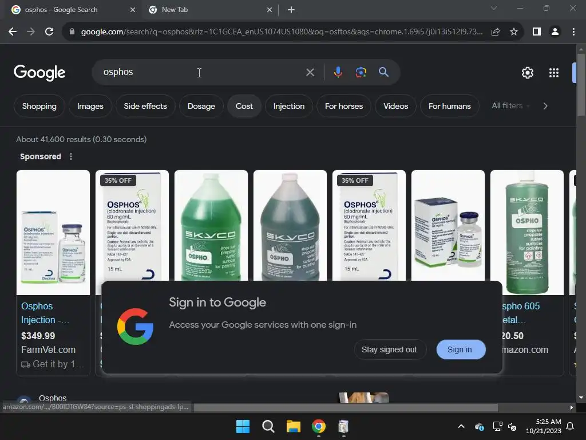Viewport: 586px width, 440px height.
Task: Search by image with Lens icon
Action: 361,72
